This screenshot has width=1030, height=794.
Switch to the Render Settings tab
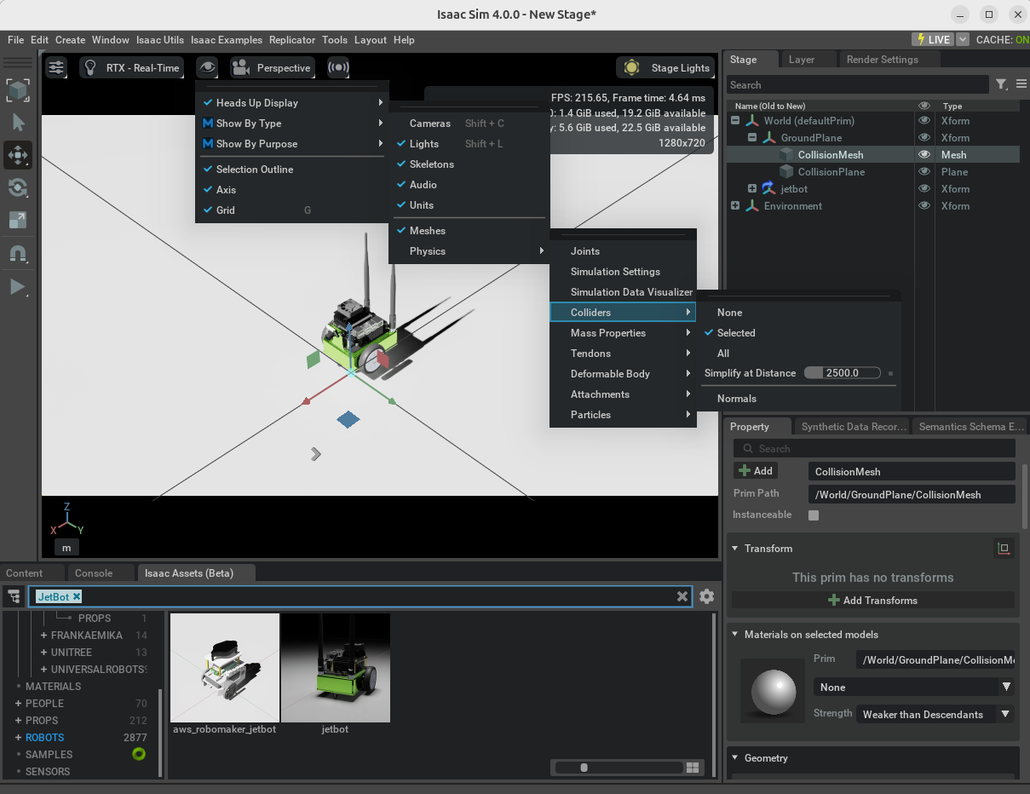pyautogui.click(x=882, y=60)
